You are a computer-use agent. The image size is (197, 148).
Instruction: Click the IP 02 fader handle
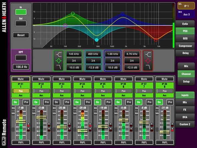[41, 118]
